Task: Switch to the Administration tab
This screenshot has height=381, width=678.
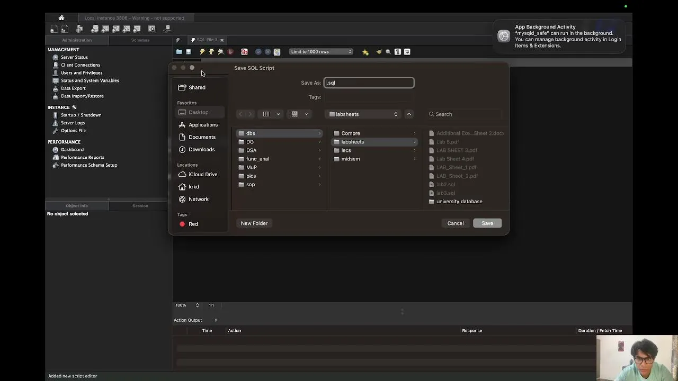Action: (x=77, y=40)
